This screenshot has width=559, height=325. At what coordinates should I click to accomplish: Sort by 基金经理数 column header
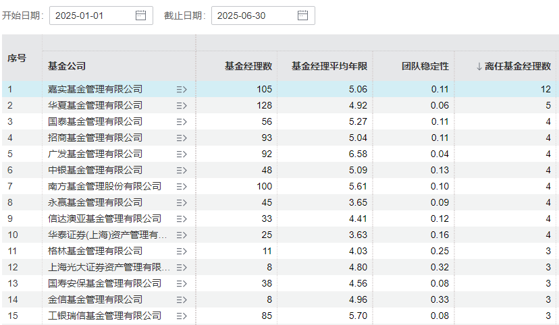248,66
